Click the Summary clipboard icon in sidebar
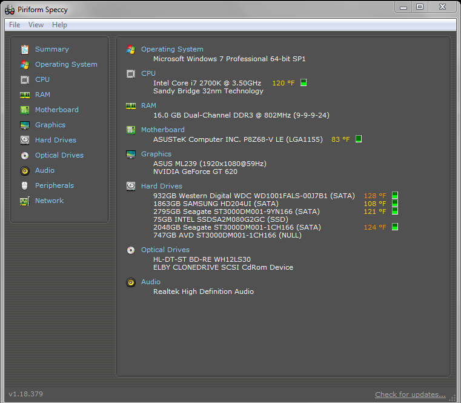The width and height of the screenshot is (461, 403). pyautogui.click(x=25, y=50)
